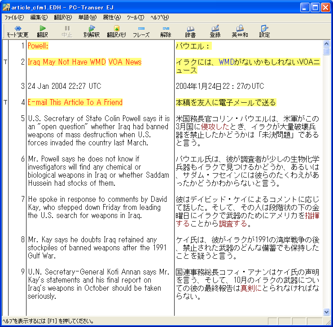Click the T marker on row 4
The width and height of the screenshot is (333, 327).
(x=5, y=102)
